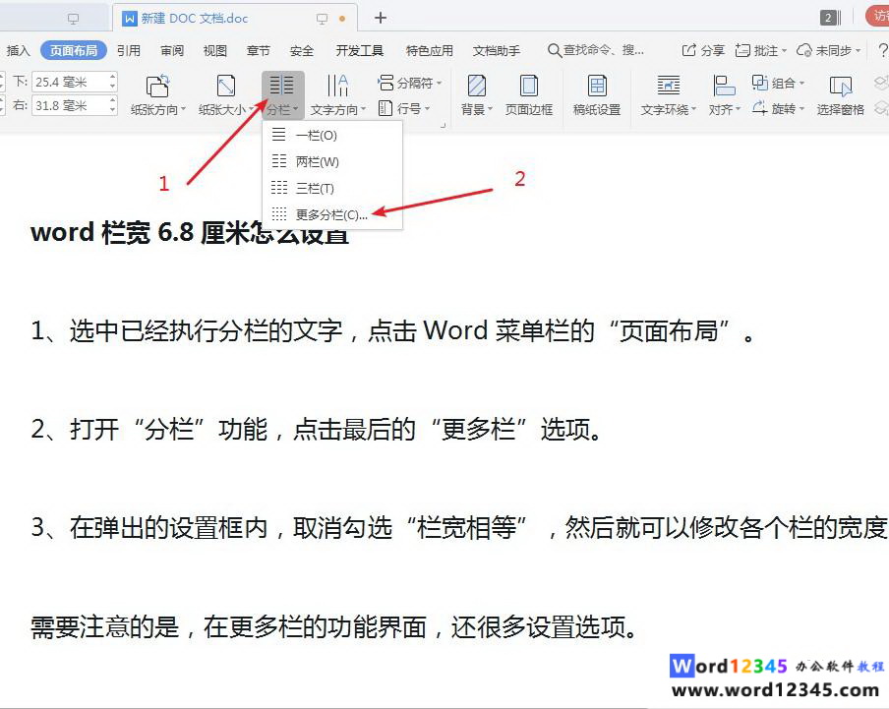Image resolution: width=889 pixels, height=709 pixels.
Task: Expand the 分栏 dropdown arrow
Action: tap(295, 109)
